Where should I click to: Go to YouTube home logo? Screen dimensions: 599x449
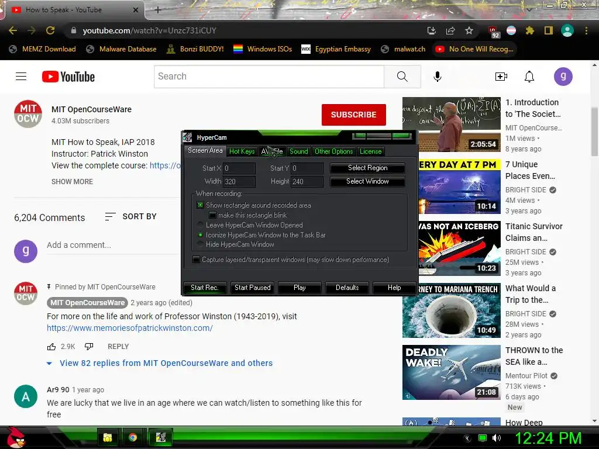pyautogui.click(x=68, y=77)
